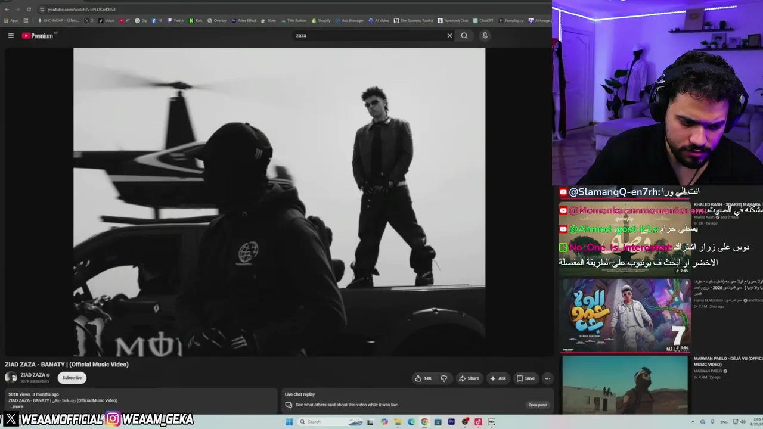This screenshot has height=429, width=763.
Task: Start voice search with the microphone
Action: pyautogui.click(x=485, y=36)
